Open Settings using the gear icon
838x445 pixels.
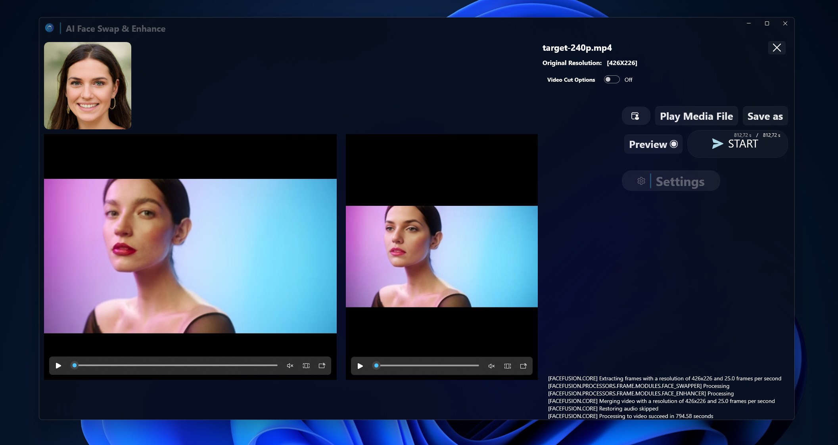(x=641, y=181)
